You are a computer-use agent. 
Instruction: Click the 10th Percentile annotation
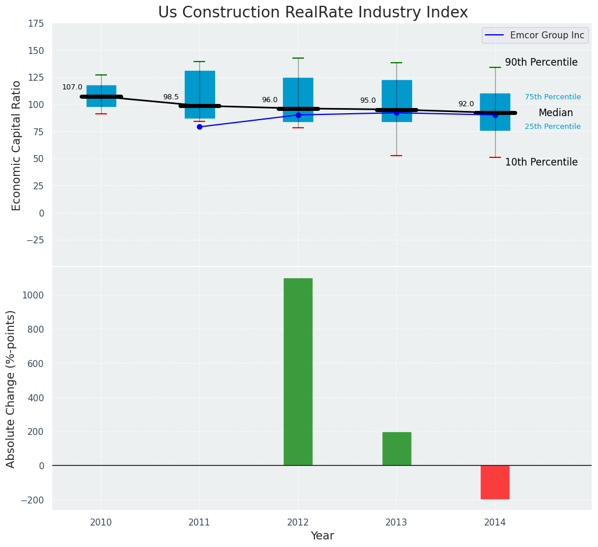541,162
